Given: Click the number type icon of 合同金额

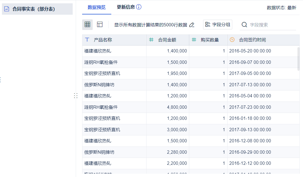Looking at the screenshot, I should point(151,40).
